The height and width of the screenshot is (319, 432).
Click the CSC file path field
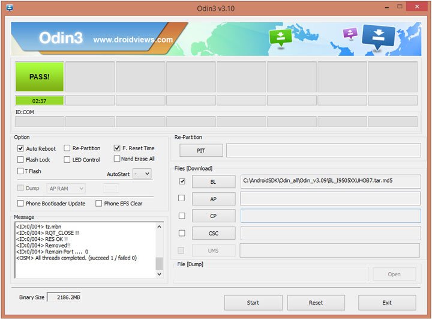pos(331,233)
